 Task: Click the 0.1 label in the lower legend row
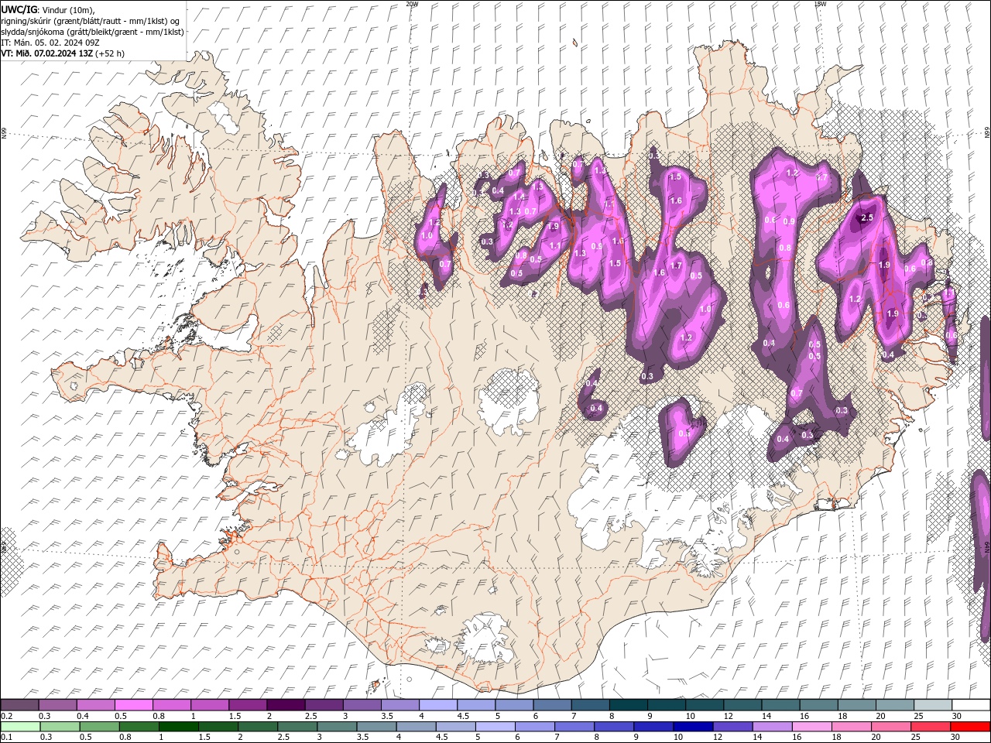click(5, 738)
